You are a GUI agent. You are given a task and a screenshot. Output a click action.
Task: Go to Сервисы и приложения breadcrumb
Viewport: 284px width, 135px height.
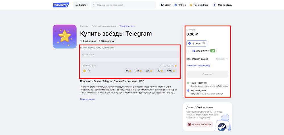click(x=104, y=26)
